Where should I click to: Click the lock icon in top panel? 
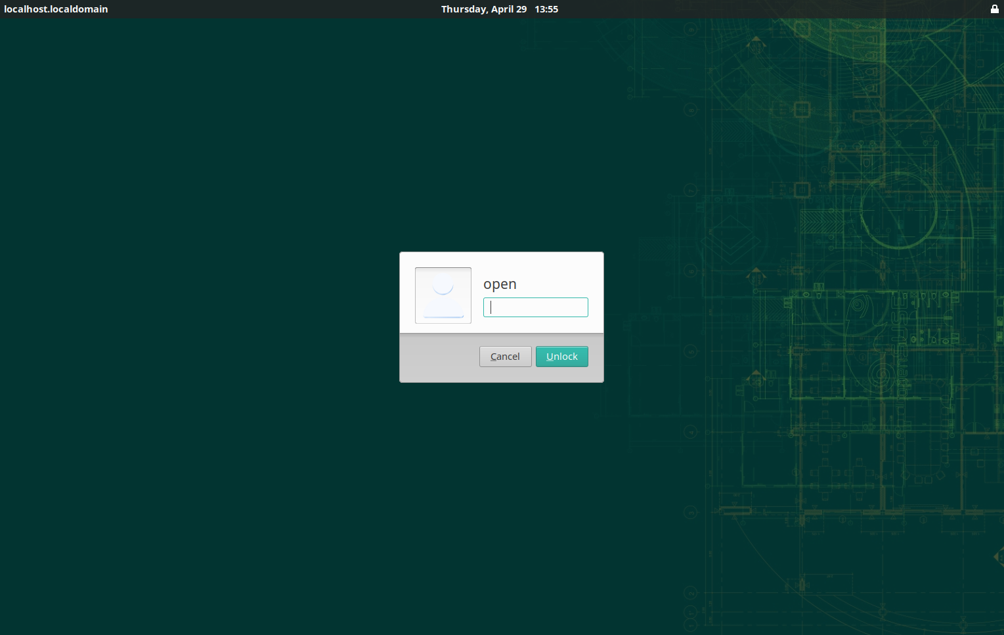pos(994,9)
